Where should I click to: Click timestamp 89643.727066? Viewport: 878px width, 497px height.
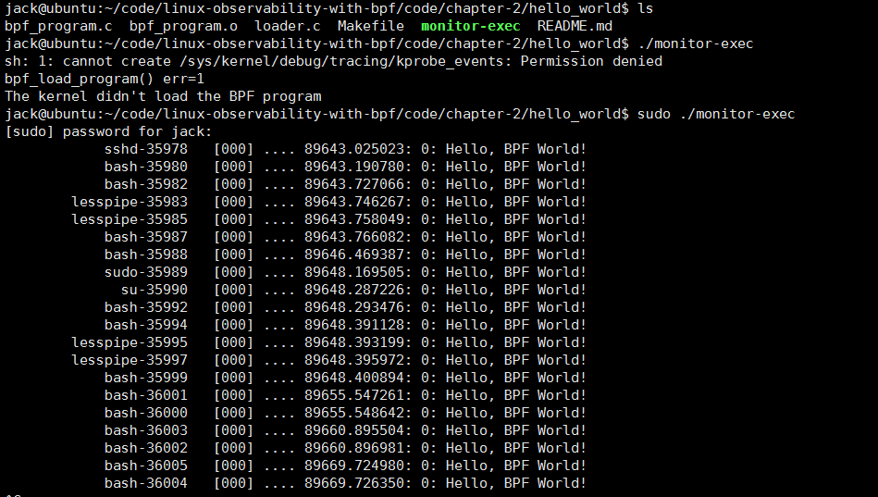(x=354, y=184)
